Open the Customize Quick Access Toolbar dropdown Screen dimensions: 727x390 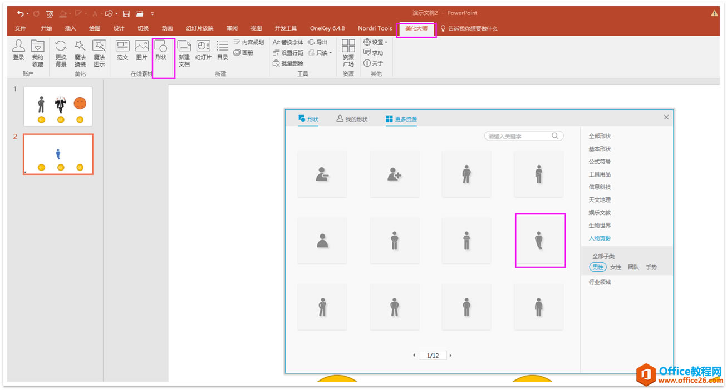click(153, 13)
